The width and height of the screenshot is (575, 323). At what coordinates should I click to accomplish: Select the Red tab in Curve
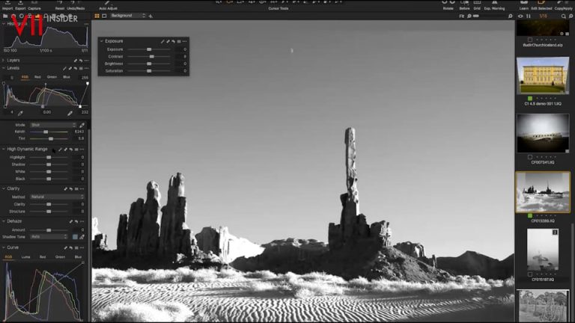(x=43, y=257)
